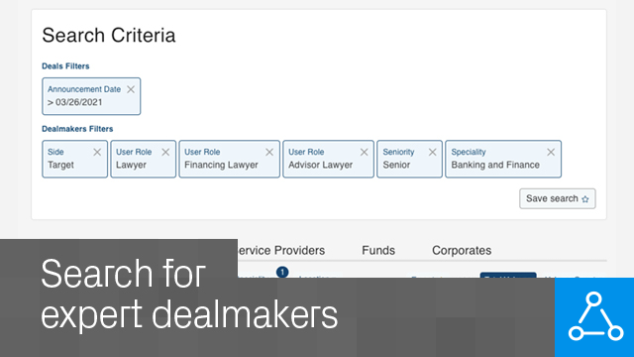Remove the Advisor Lawyer filter chip
The image size is (634, 357).
click(x=364, y=152)
